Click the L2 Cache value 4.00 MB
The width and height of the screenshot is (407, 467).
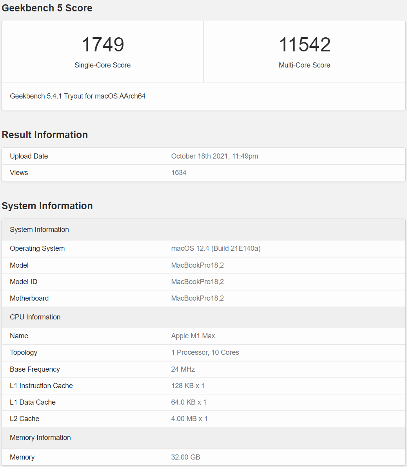click(189, 419)
